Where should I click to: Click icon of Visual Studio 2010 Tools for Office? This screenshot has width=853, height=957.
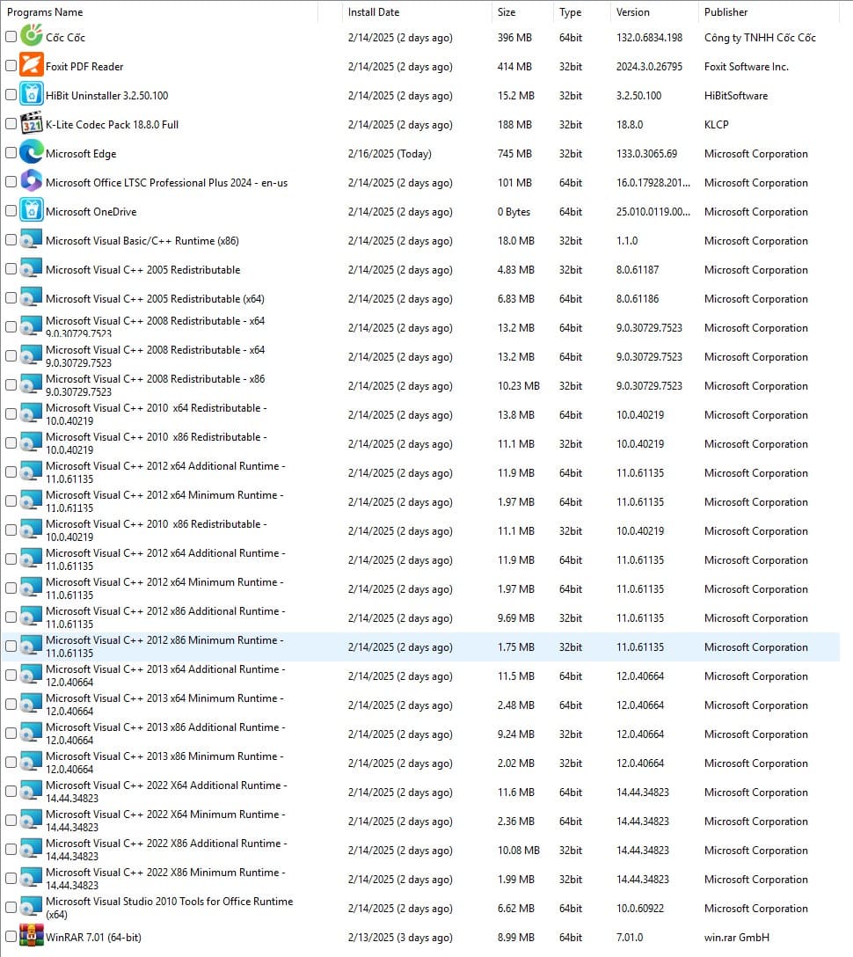click(x=31, y=907)
